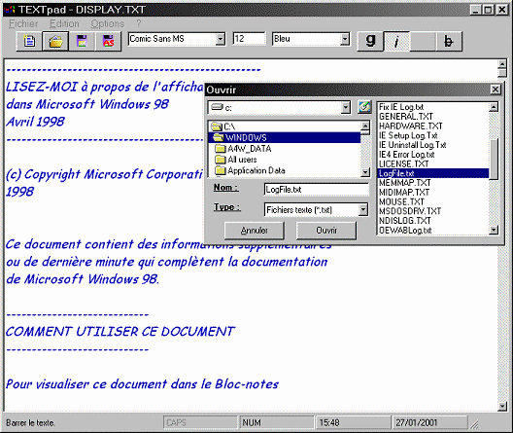The width and height of the screenshot is (513, 433).
Task: Click main document scrollbar up arrow
Action: point(502,64)
